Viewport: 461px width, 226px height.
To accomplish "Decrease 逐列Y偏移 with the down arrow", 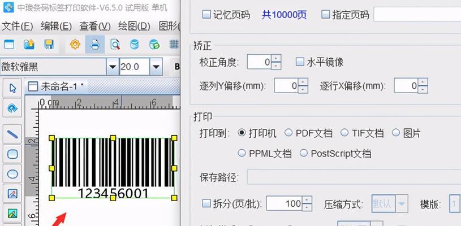I will (x=303, y=89).
